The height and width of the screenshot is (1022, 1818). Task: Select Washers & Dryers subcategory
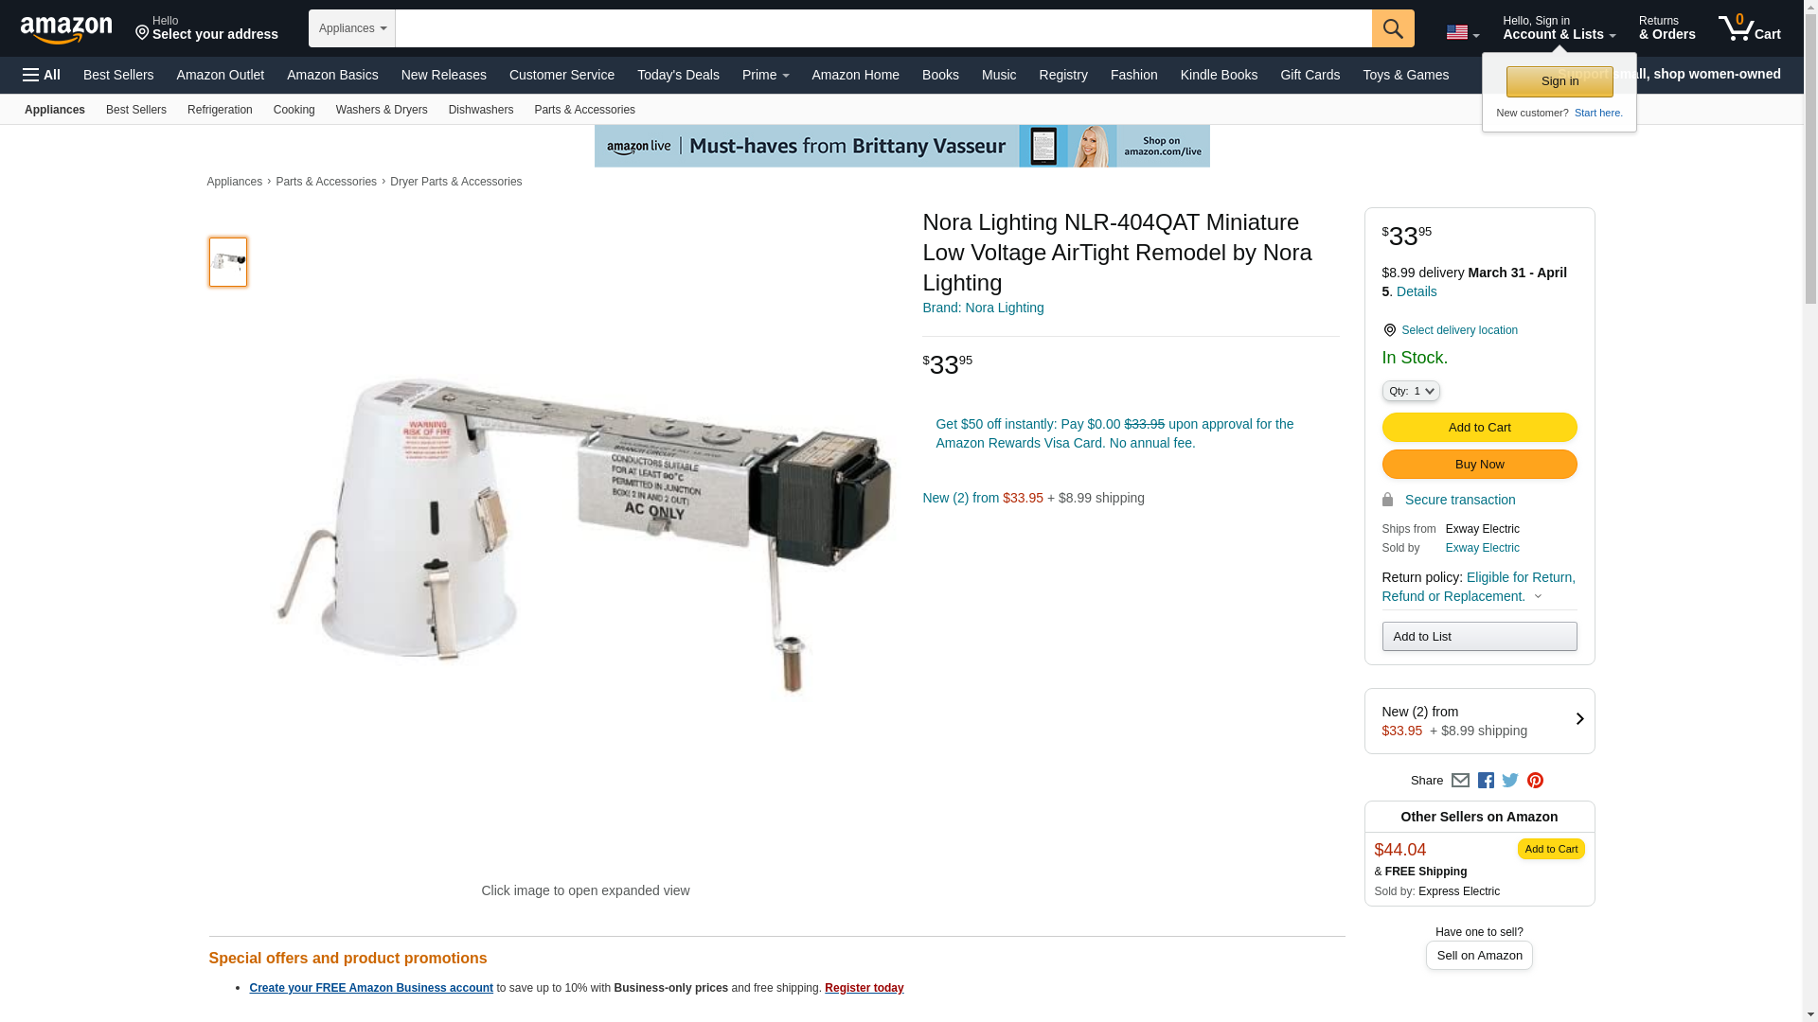tap(382, 110)
